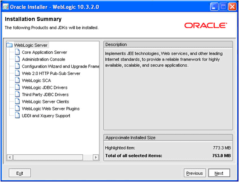
Task: Click the Oracle logo
Action: pyautogui.click(x=206, y=25)
